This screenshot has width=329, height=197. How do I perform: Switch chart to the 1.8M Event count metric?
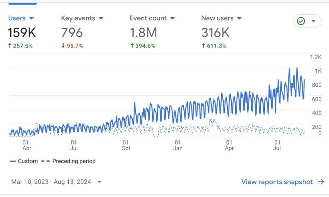(143, 32)
